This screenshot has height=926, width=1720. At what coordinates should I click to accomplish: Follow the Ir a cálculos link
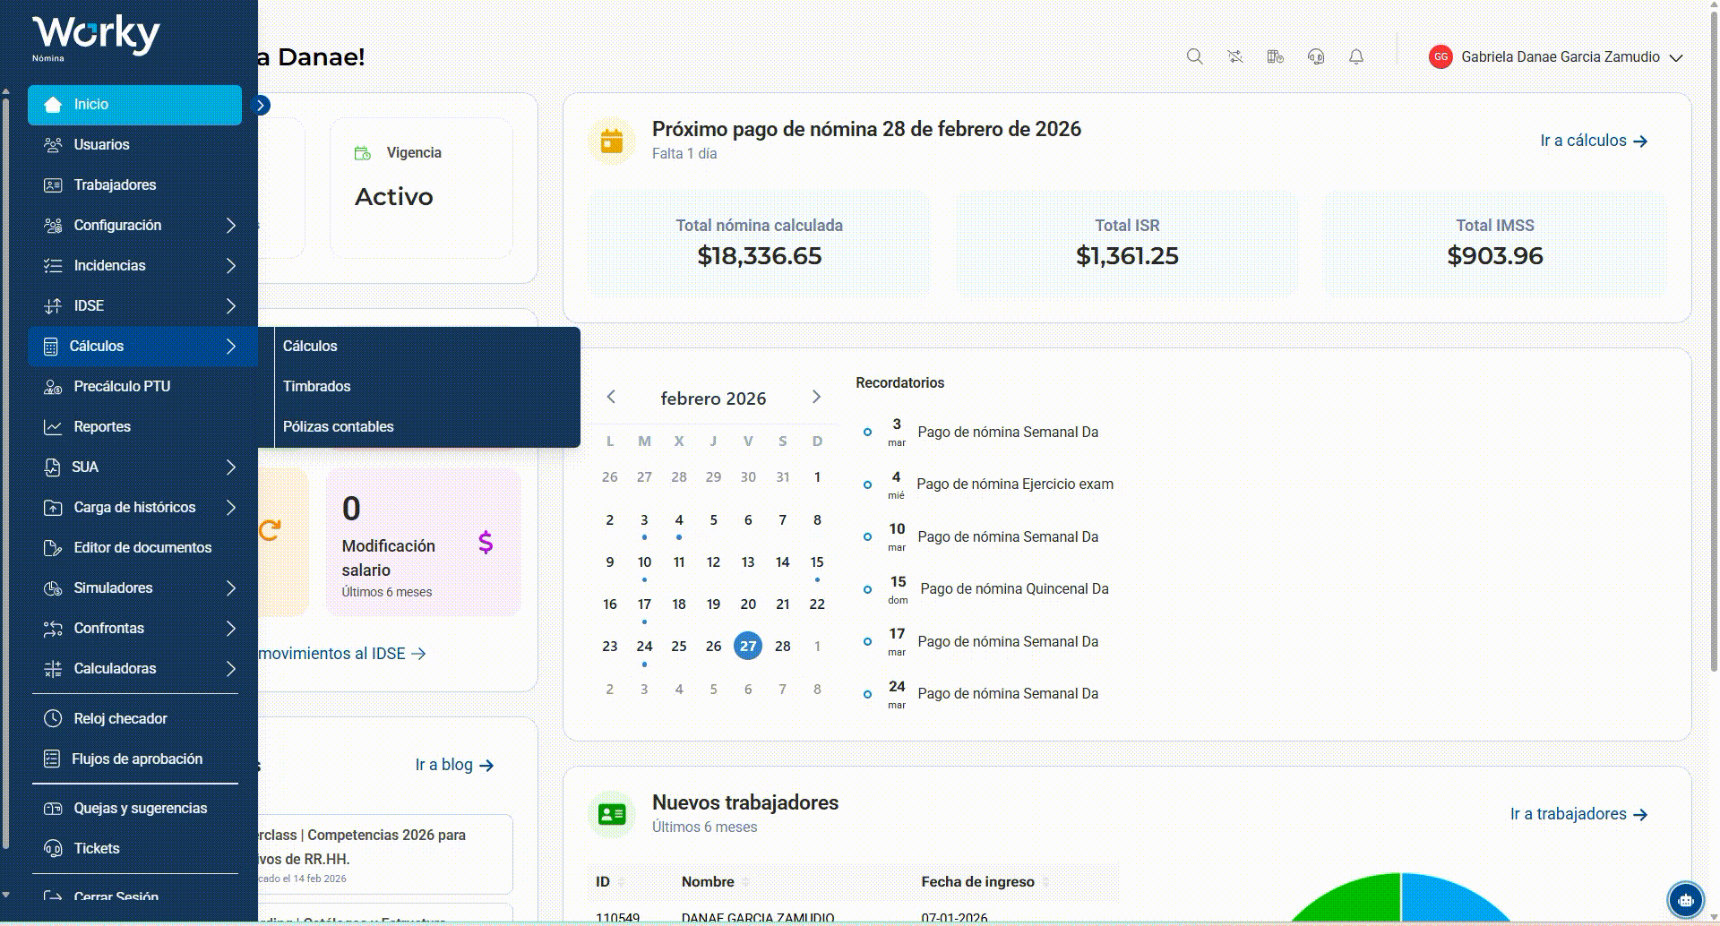click(x=1594, y=141)
